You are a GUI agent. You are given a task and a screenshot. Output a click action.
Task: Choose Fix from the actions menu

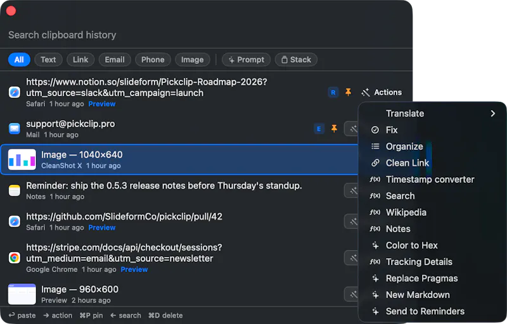(x=432, y=130)
